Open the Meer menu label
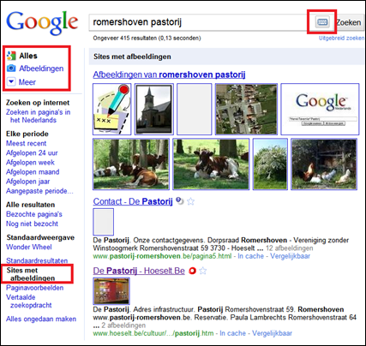Screen dimensions: 366x346 tap(27, 82)
